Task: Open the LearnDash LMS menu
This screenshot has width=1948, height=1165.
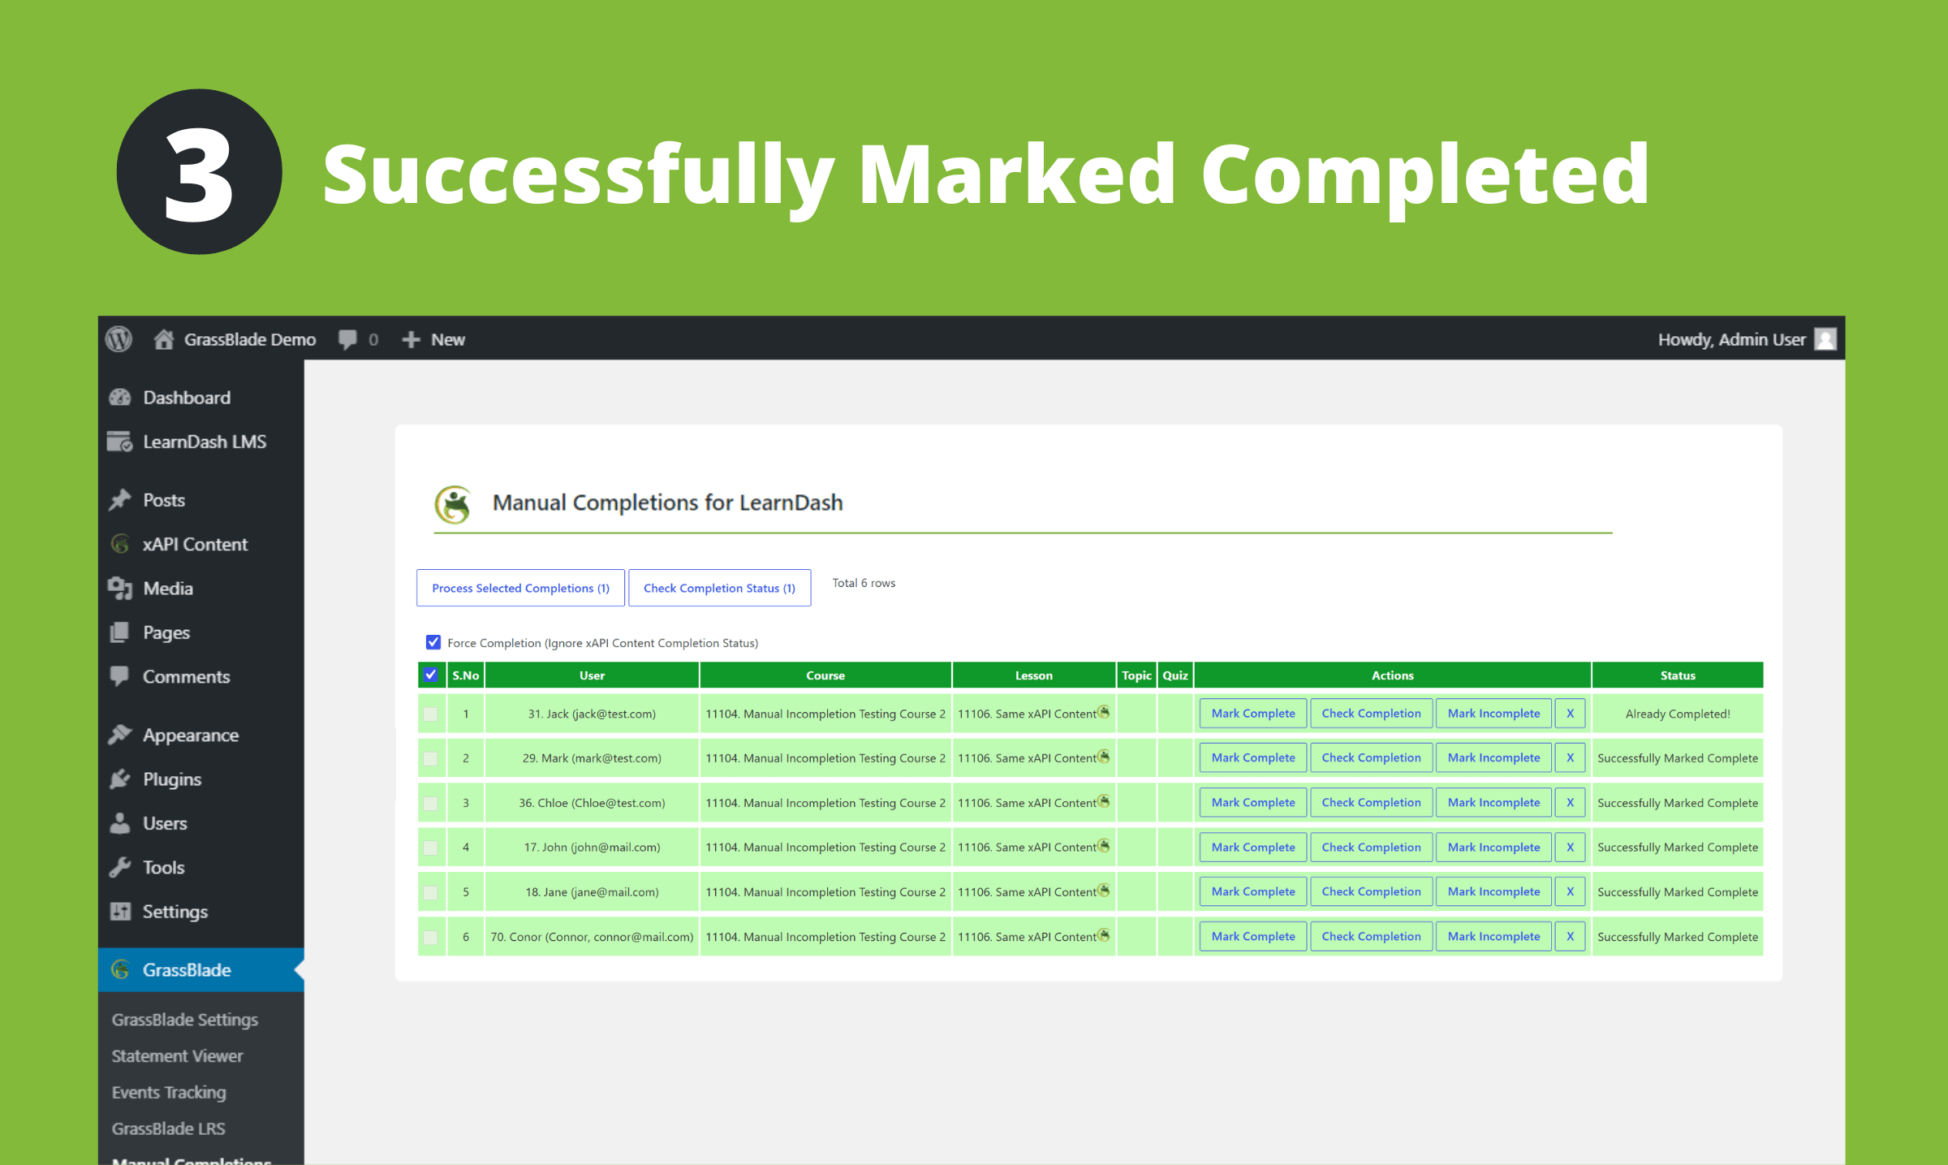Action: 200,442
